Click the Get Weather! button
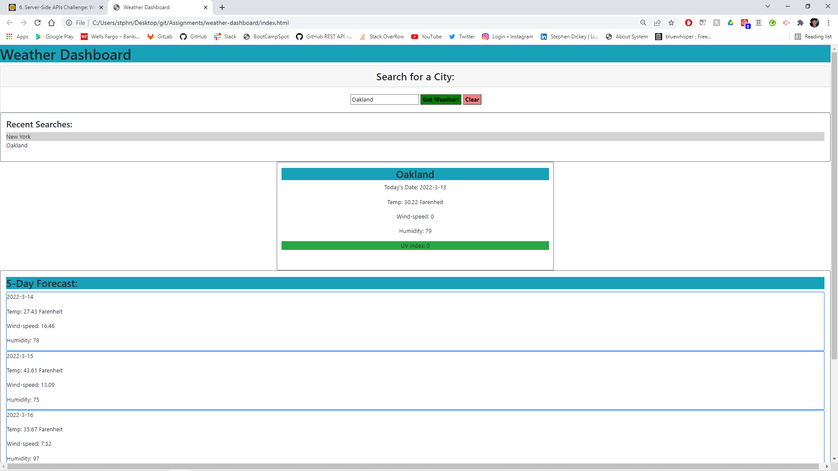This screenshot has width=838, height=471. pyautogui.click(x=440, y=99)
